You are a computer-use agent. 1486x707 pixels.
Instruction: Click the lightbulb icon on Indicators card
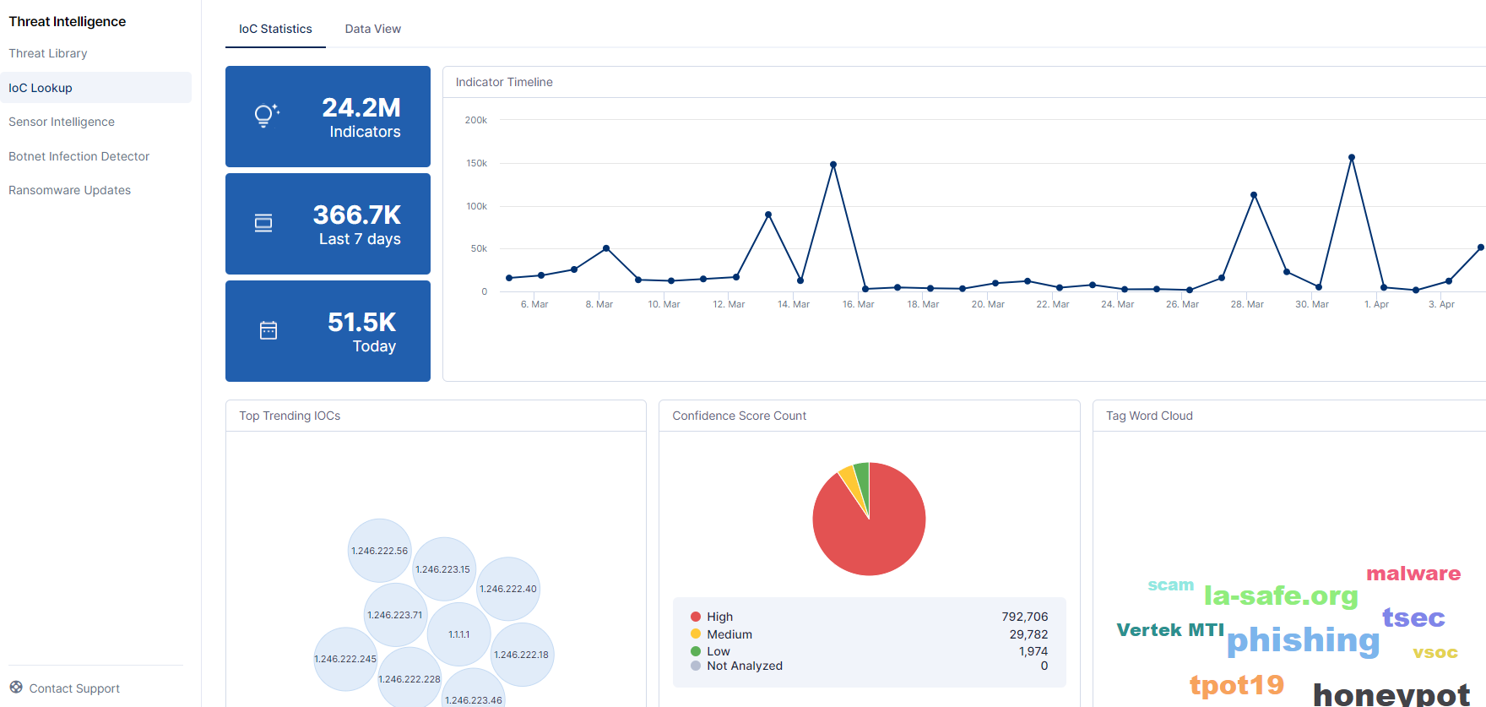coord(267,116)
